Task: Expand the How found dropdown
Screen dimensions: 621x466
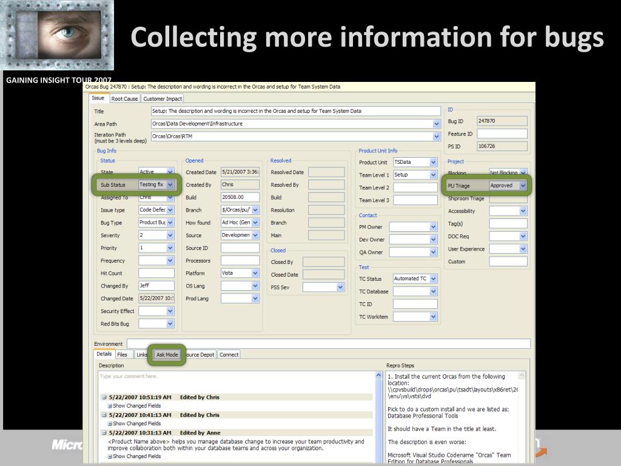Action: coord(255,223)
